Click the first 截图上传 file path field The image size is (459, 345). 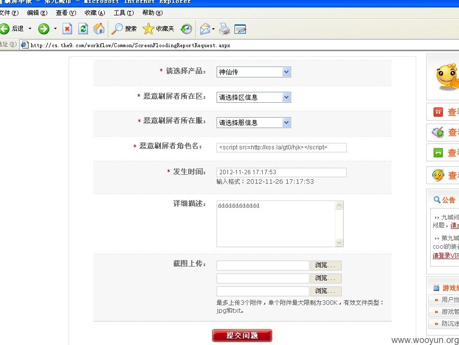pos(263,266)
